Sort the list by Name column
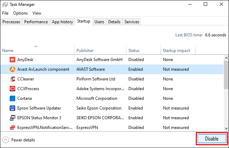229x148 pixels. click(x=8, y=51)
